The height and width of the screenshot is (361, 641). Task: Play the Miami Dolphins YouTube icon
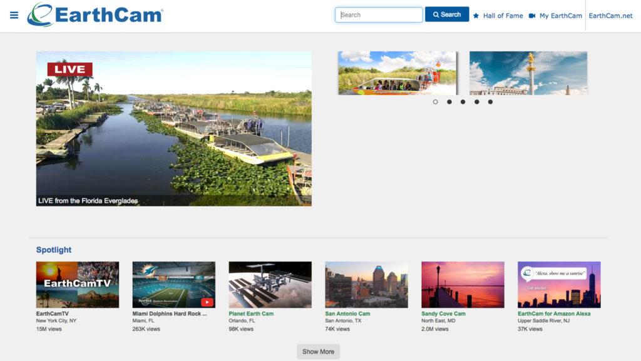click(207, 302)
